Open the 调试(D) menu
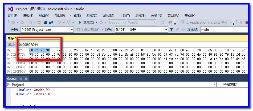Viewport: 253px width, 111px height. tap(92, 16)
